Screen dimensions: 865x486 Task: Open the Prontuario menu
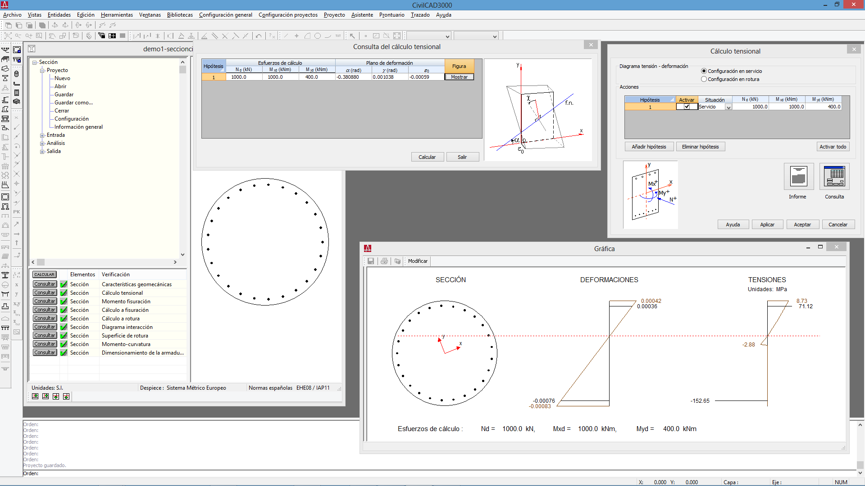[391, 15]
